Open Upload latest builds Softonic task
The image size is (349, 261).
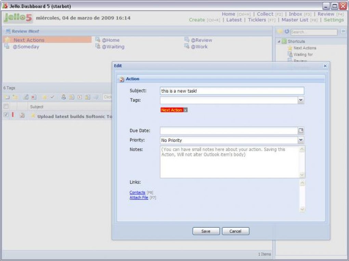click(x=75, y=116)
